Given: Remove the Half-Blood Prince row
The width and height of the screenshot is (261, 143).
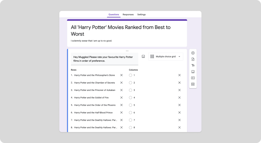Looking at the screenshot, I should (122, 113).
